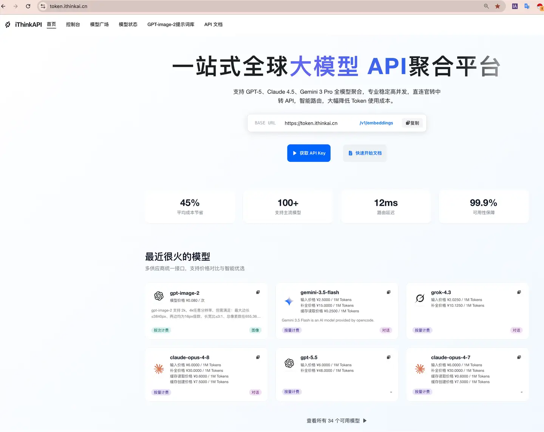This screenshot has height=432, width=544.
Task: Click the 图像 tag on gpt-image-2 card
Action: pos(255,330)
